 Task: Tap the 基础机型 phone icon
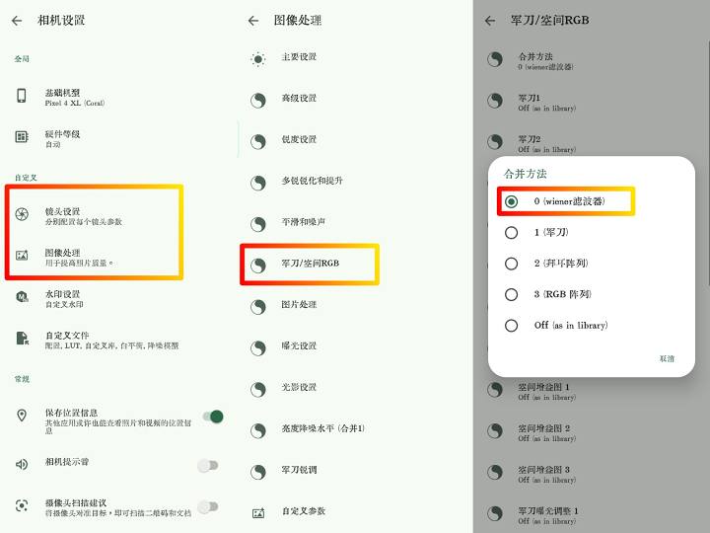pos(22,96)
